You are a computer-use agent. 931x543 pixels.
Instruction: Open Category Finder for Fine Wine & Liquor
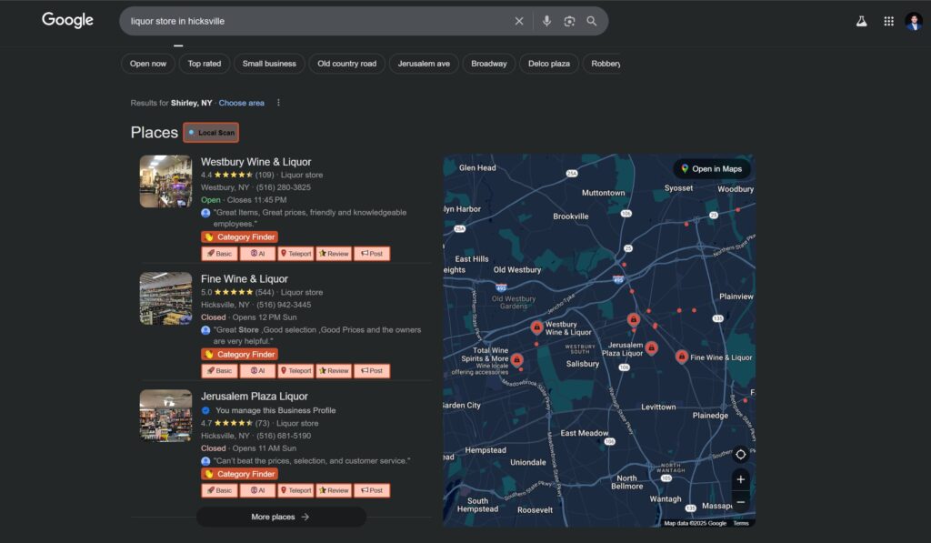pyautogui.click(x=239, y=355)
